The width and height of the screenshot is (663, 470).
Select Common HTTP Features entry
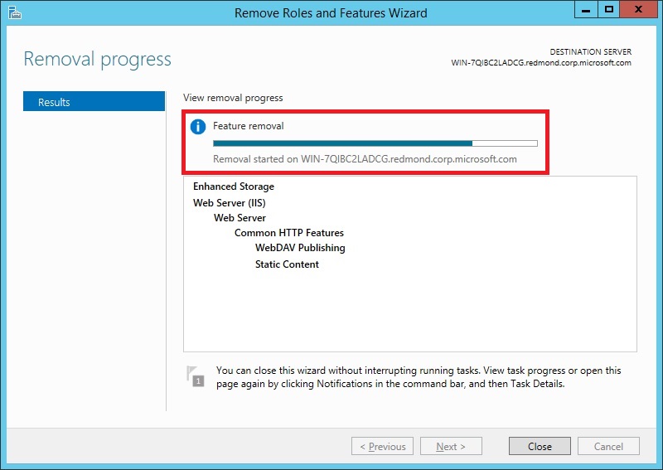coord(288,233)
